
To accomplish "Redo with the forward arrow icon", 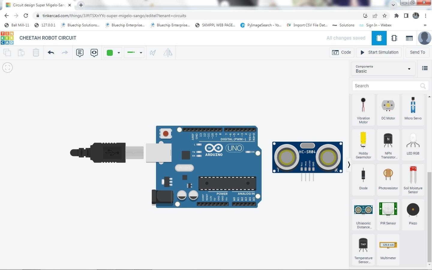I will coord(65,52).
